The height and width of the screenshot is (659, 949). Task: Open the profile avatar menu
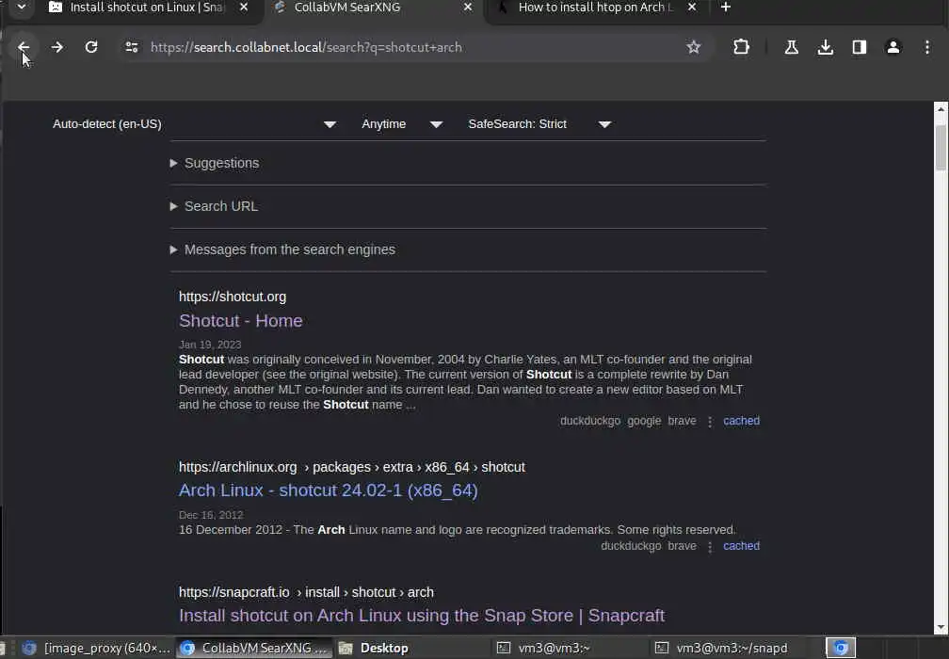(893, 46)
